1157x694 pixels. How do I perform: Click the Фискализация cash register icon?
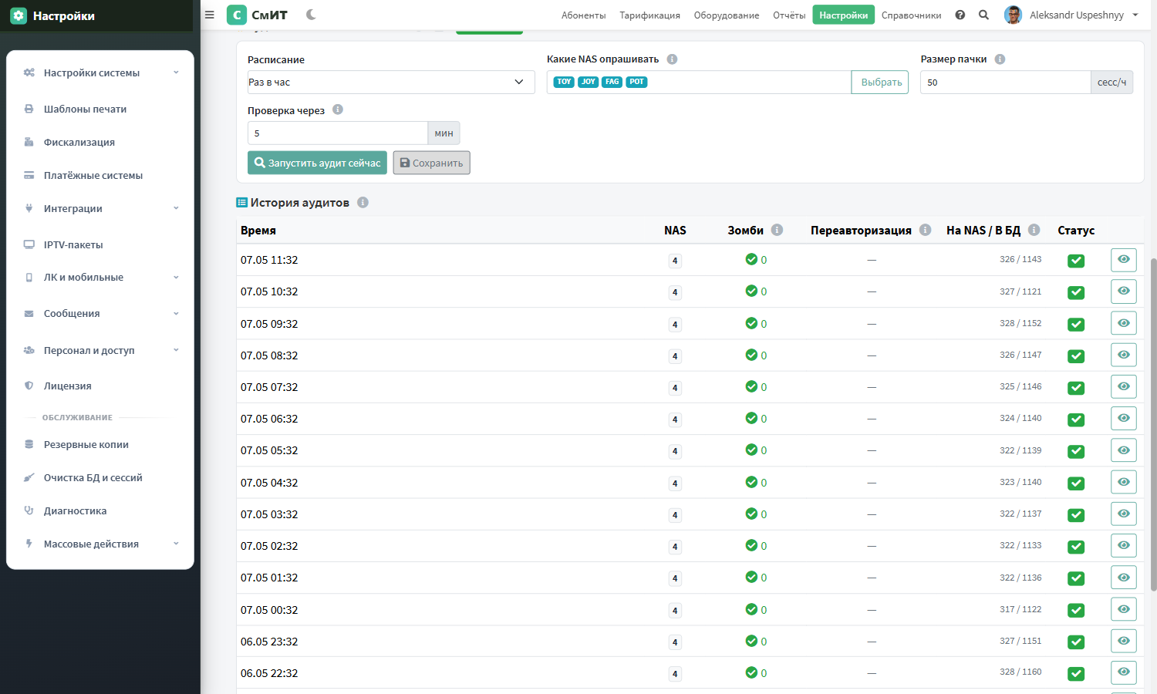click(29, 142)
